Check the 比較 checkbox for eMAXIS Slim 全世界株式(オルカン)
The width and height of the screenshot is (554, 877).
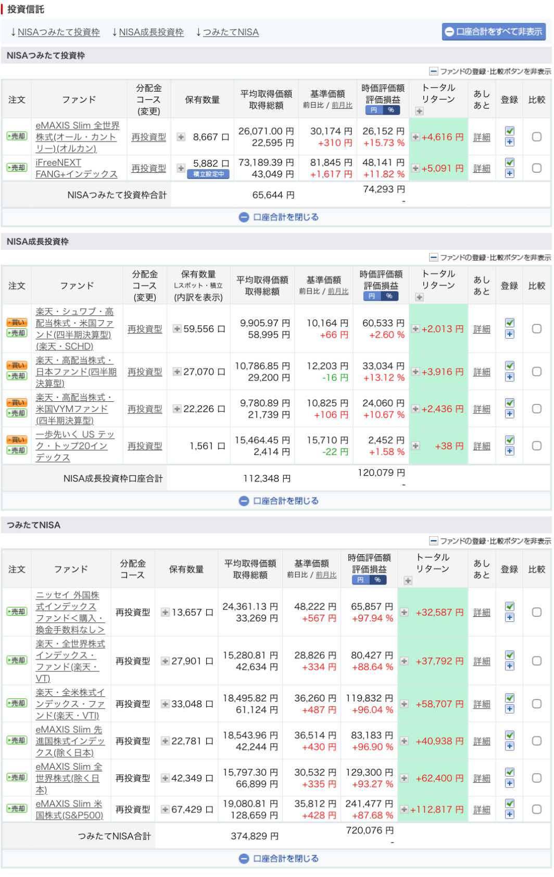pyautogui.click(x=536, y=137)
